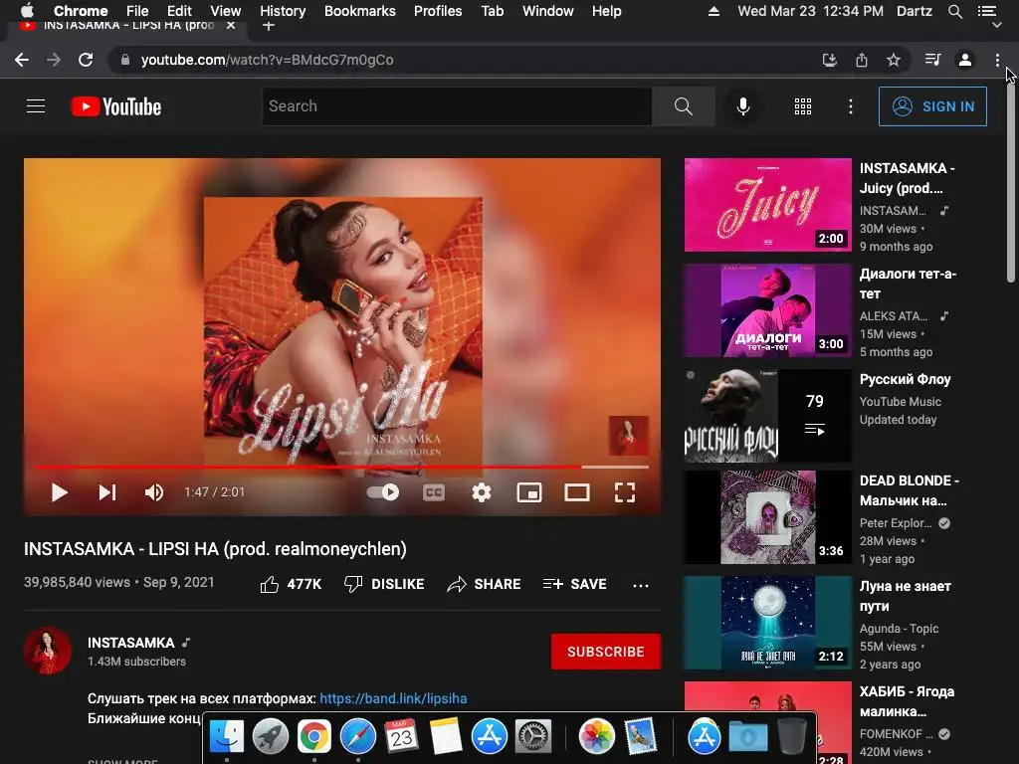Click the page vertical scrollbar

pyautogui.click(x=1011, y=182)
